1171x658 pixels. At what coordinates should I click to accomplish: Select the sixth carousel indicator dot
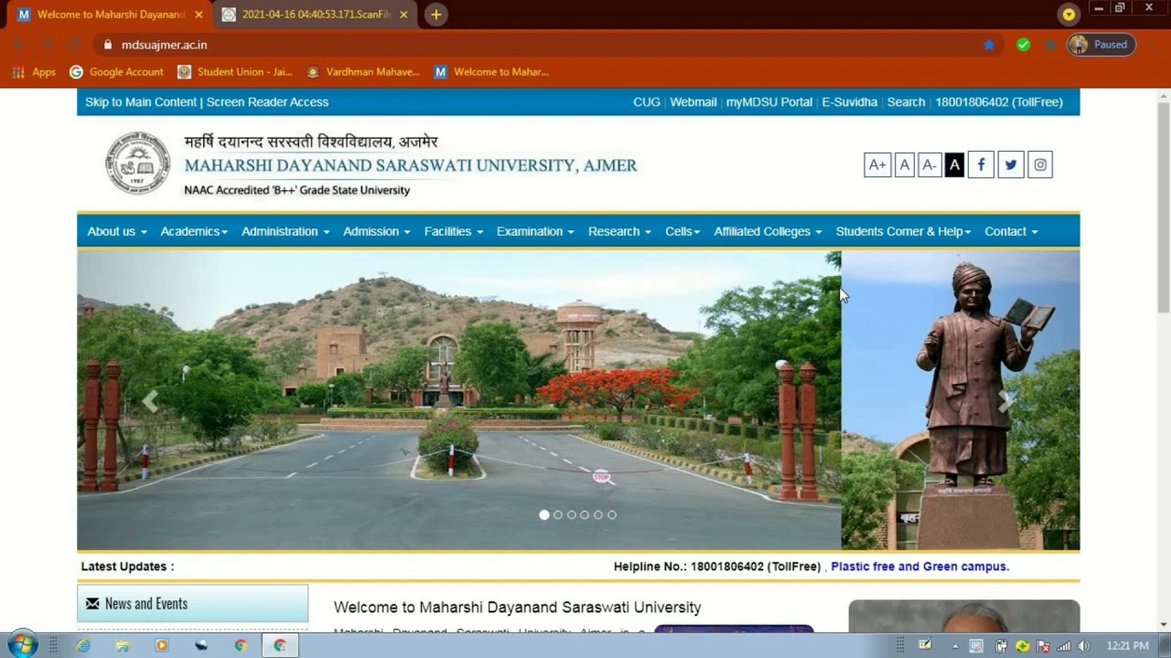tap(612, 515)
